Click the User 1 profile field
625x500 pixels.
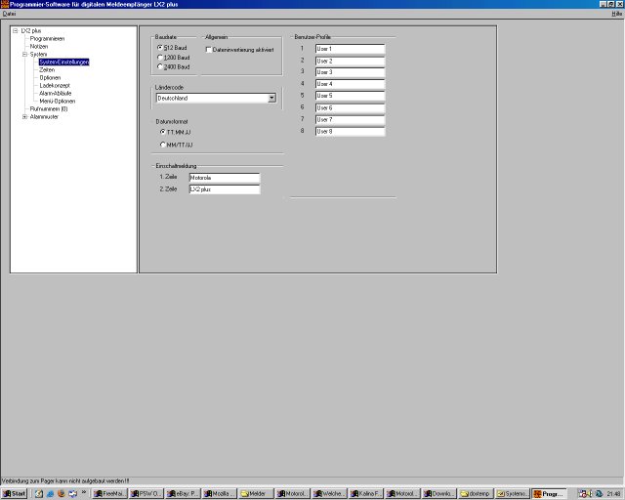[x=350, y=49]
